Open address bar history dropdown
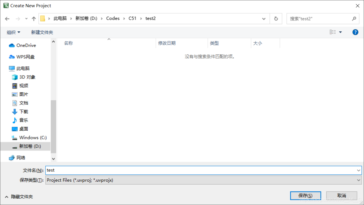Image resolution: width=364 pixels, height=205 pixels. click(264, 19)
